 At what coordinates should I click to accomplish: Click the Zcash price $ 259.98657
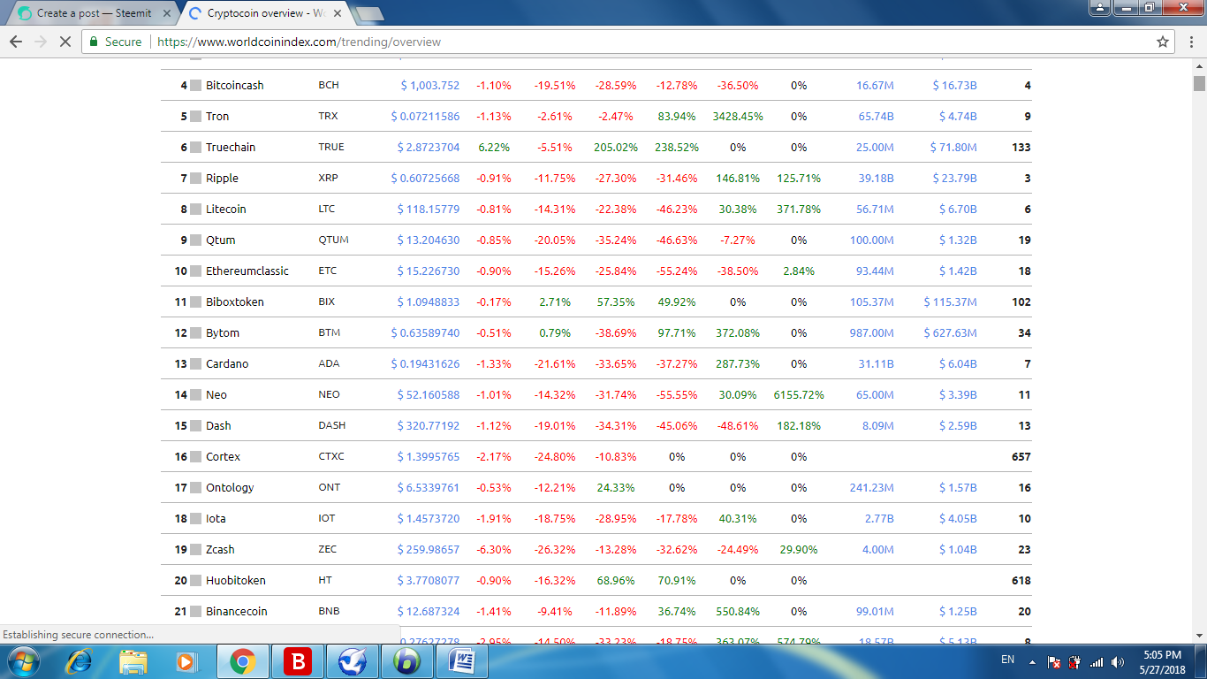[x=429, y=550]
